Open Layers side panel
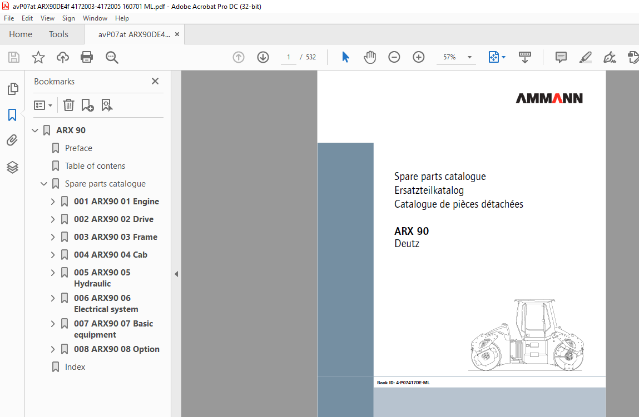The image size is (639, 417). (x=12, y=167)
